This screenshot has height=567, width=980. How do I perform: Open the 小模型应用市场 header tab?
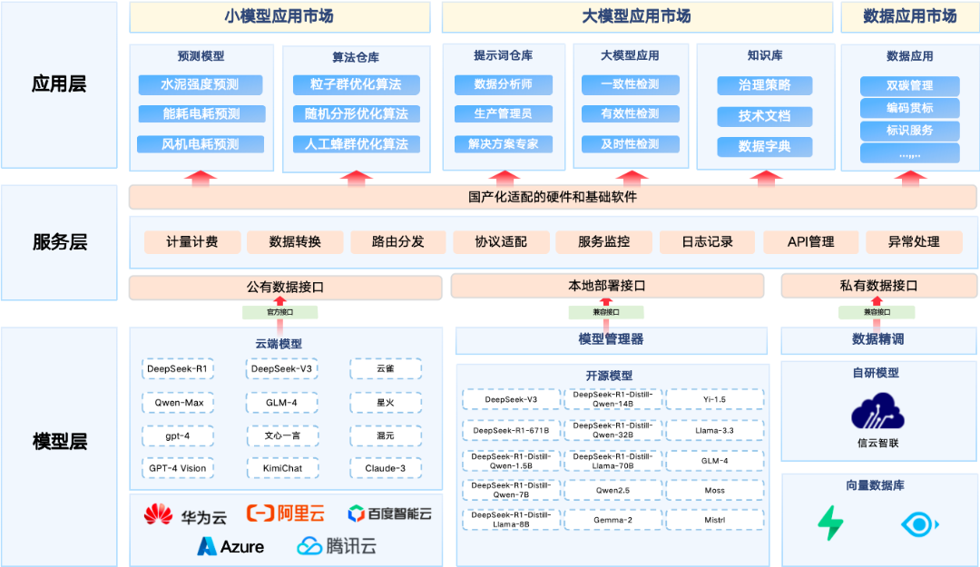(x=279, y=16)
